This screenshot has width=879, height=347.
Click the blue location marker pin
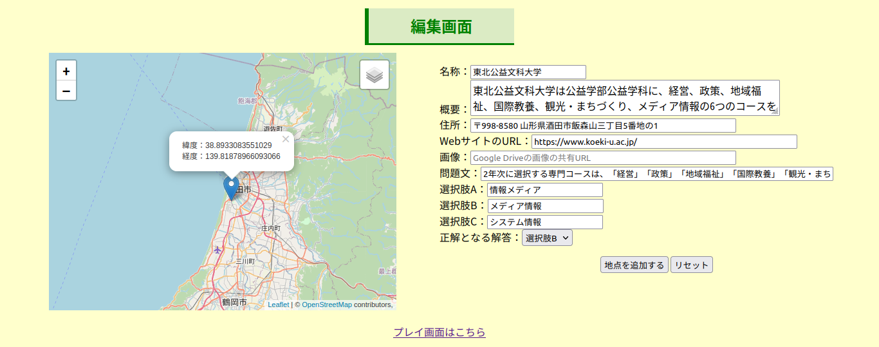[x=231, y=187]
